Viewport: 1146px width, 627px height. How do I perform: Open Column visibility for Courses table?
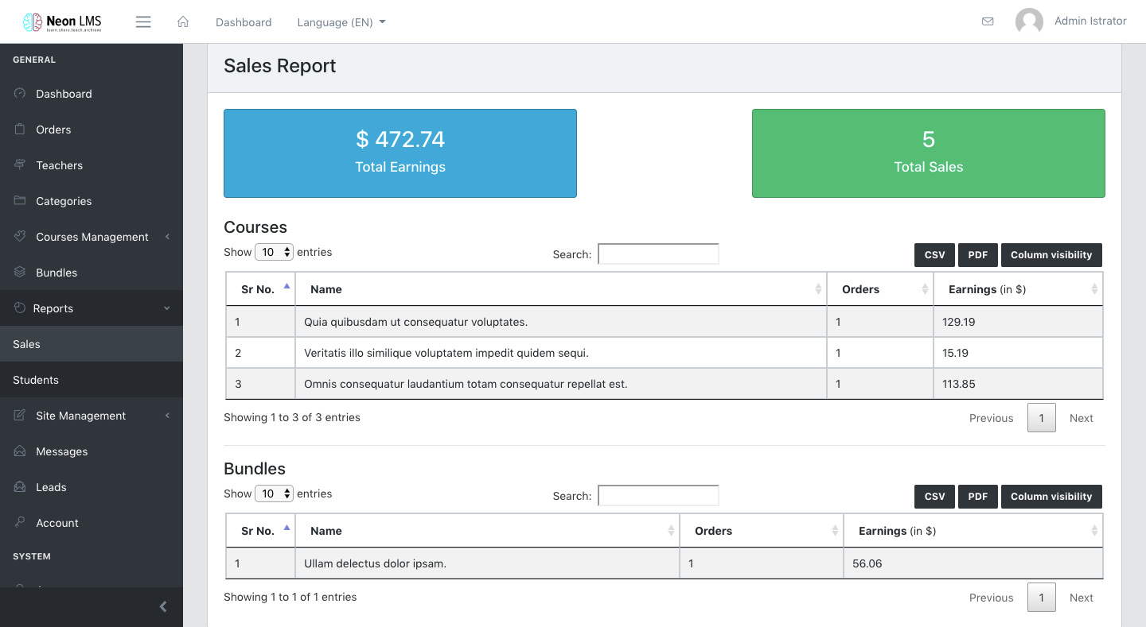1050,255
